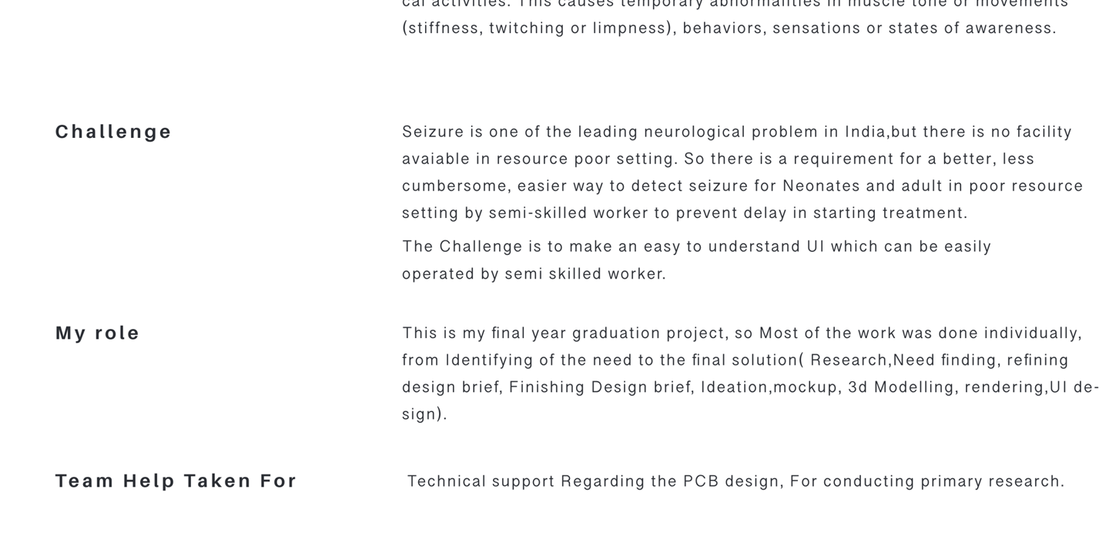Click the Challenge section heading
Viewport: 1109px width, 553px height.
click(x=113, y=132)
